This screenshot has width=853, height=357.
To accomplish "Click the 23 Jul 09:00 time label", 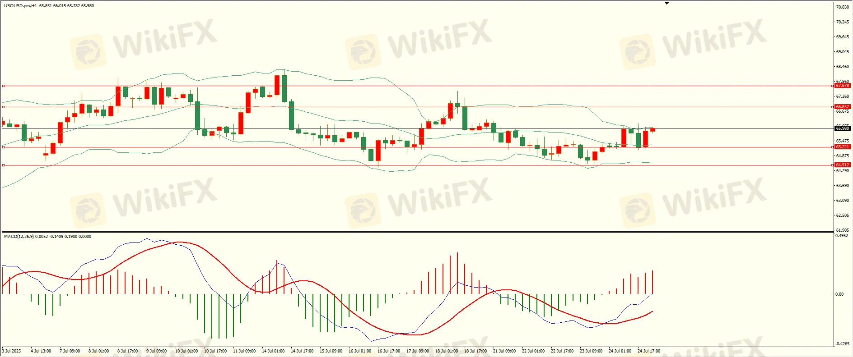I will click(x=591, y=351).
